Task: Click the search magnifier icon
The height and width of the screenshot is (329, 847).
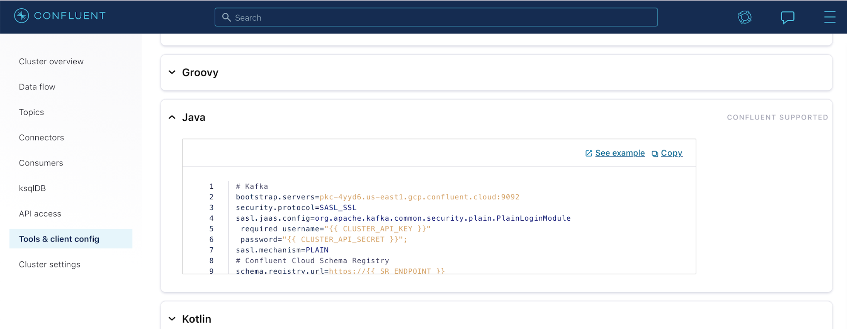Action: click(227, 17)
